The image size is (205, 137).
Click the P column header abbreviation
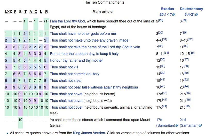[15, 12]
